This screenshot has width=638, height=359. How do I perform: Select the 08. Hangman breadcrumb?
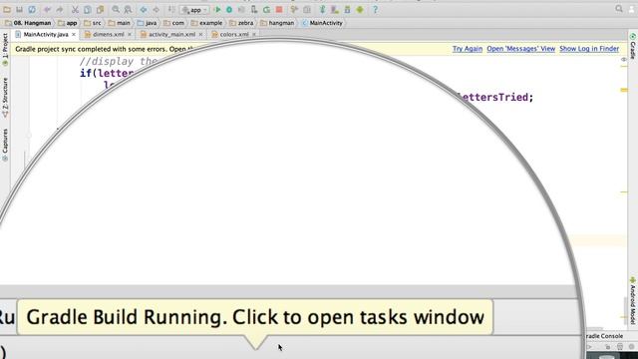click(x=28, y=23)
